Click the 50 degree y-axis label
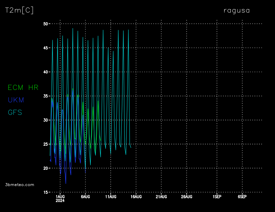This screenshot has height=212, width=275. coord(46,24)
